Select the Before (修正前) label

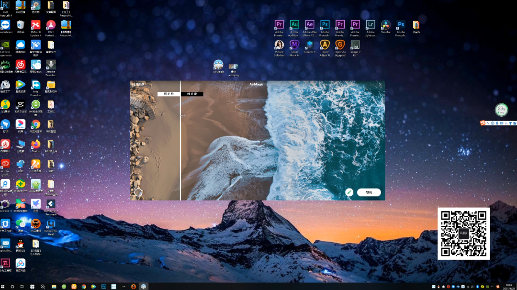(169, 94)
